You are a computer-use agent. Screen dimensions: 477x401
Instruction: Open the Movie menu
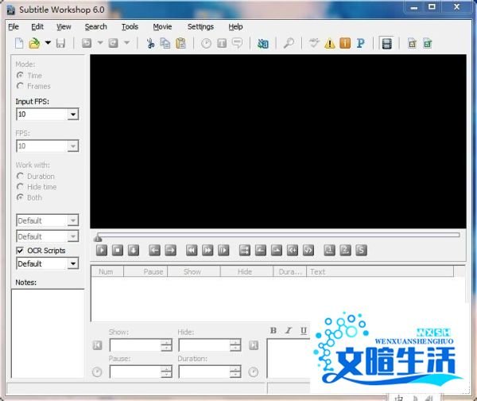pos(162,27)
